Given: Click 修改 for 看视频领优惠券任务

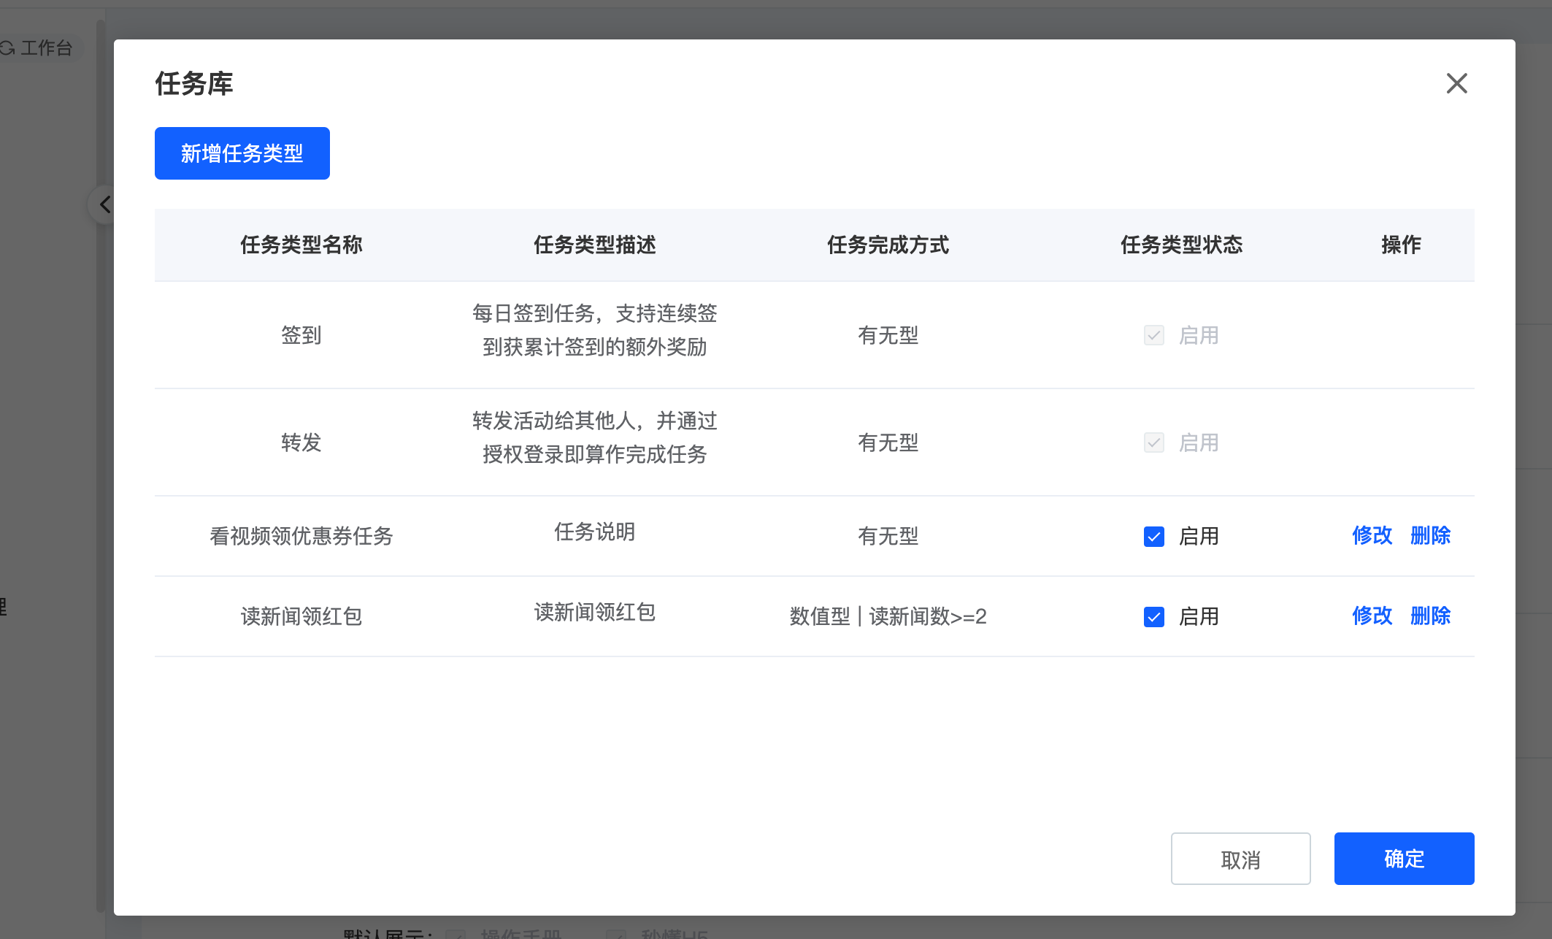Looking at the screenshot, I should [x=1372, y=535].
